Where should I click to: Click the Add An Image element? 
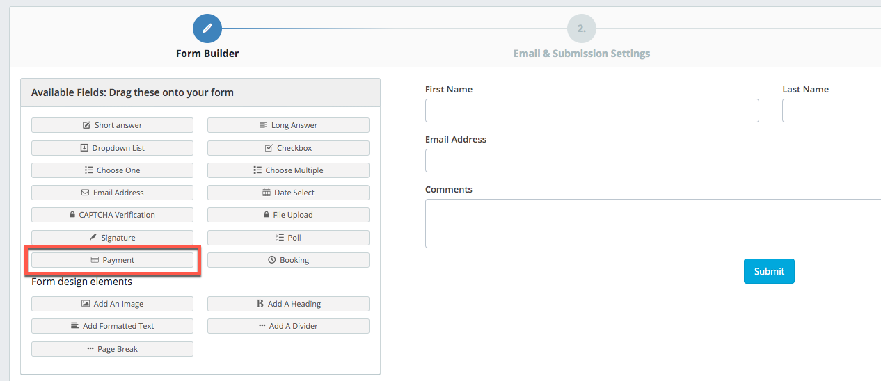112,304
